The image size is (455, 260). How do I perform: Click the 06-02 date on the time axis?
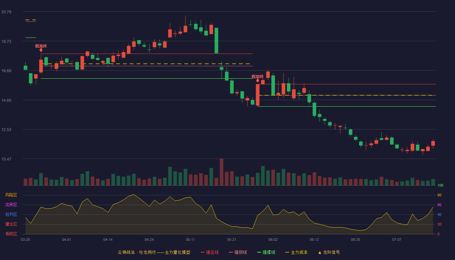tap(273, 240)
